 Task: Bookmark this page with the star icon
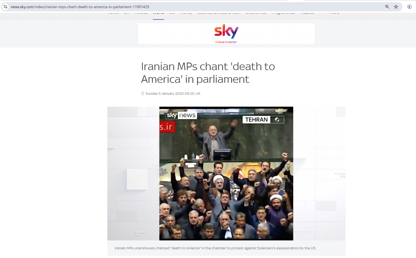point(396,7)
